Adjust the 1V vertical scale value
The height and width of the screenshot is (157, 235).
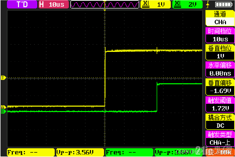220,56
